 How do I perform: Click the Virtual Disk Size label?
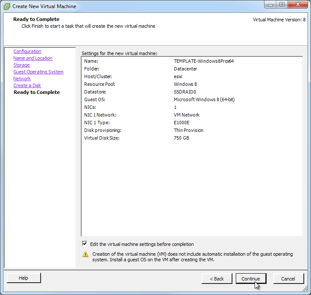(102, 138)
